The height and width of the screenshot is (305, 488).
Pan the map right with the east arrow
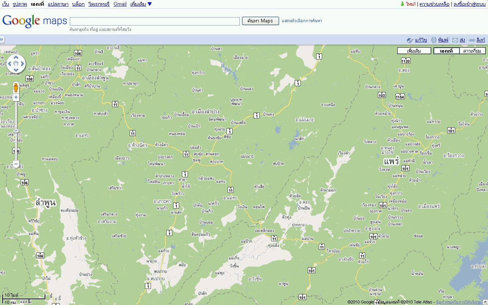[22, 64]
